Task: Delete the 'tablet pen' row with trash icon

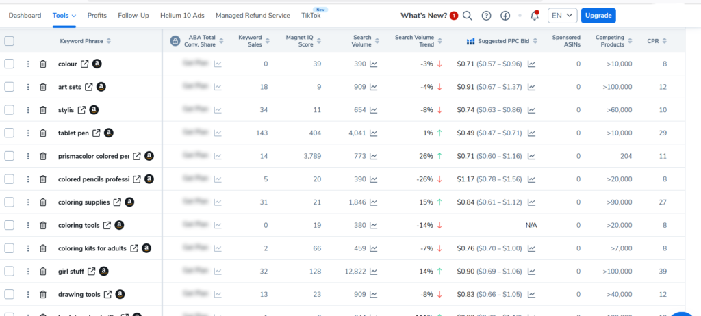Action: pyautogui.click(x=43, y=133)
